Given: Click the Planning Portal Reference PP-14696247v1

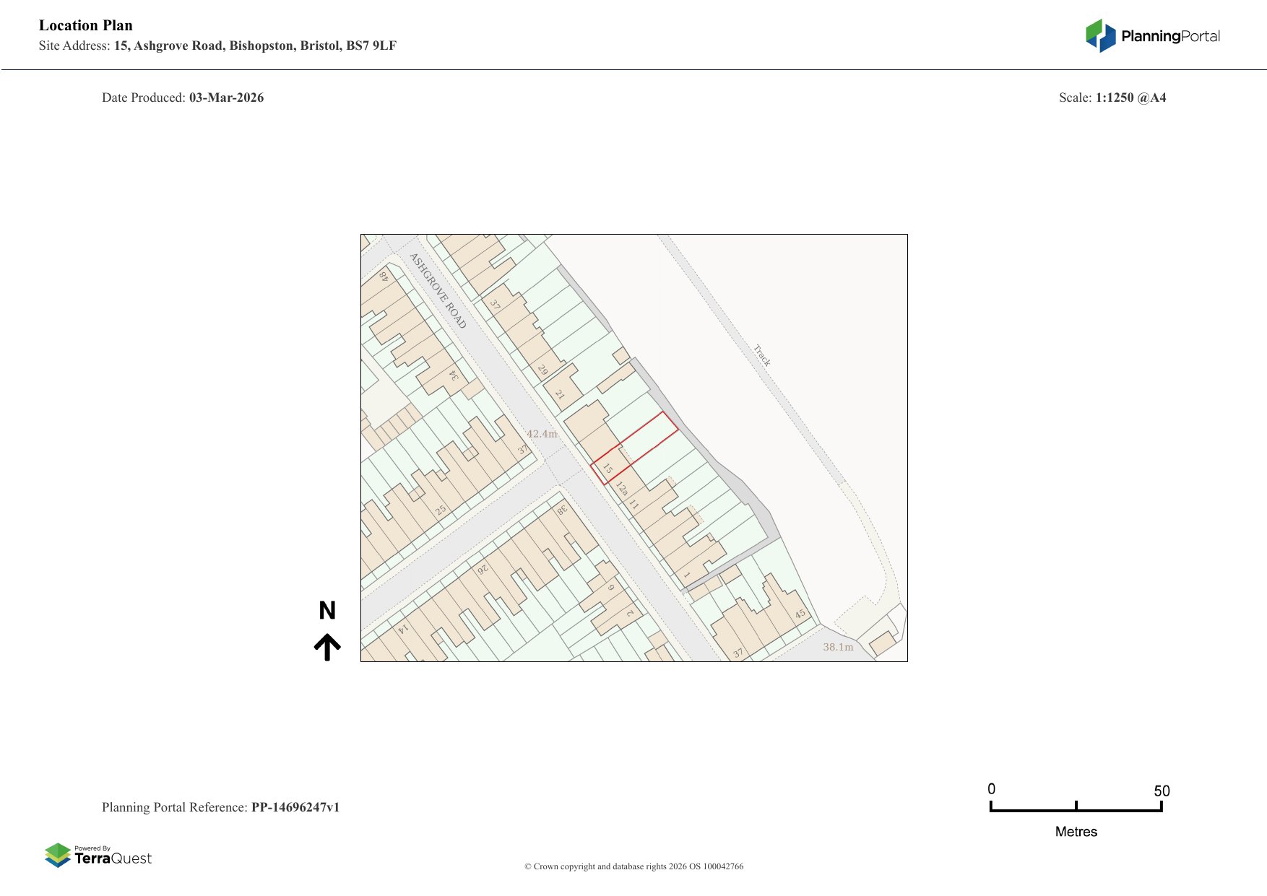Looking at the screenshot, I should tap(295, 807).
